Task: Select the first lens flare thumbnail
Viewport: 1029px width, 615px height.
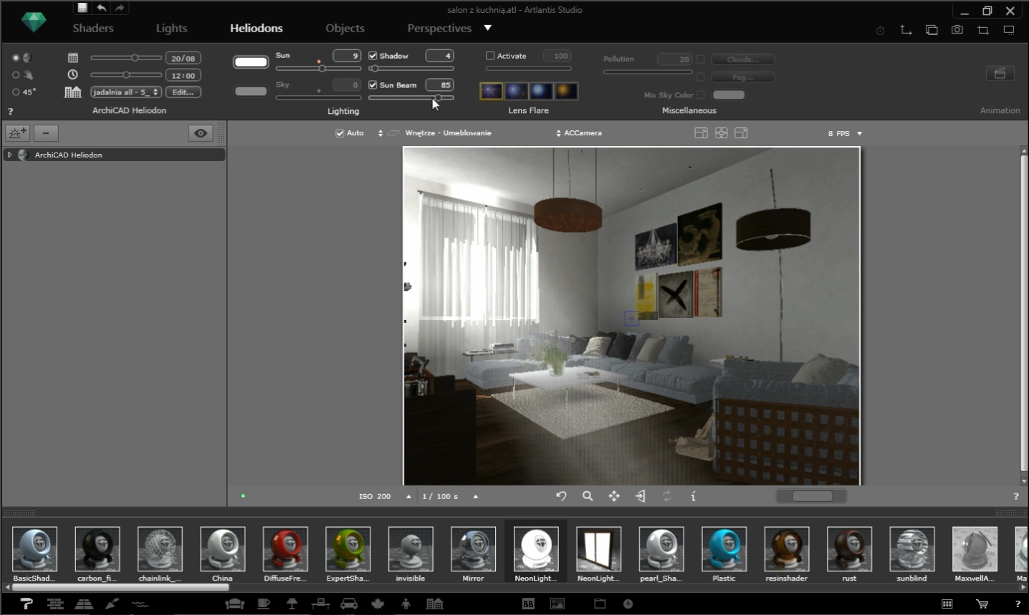Action: click(491, 91)
